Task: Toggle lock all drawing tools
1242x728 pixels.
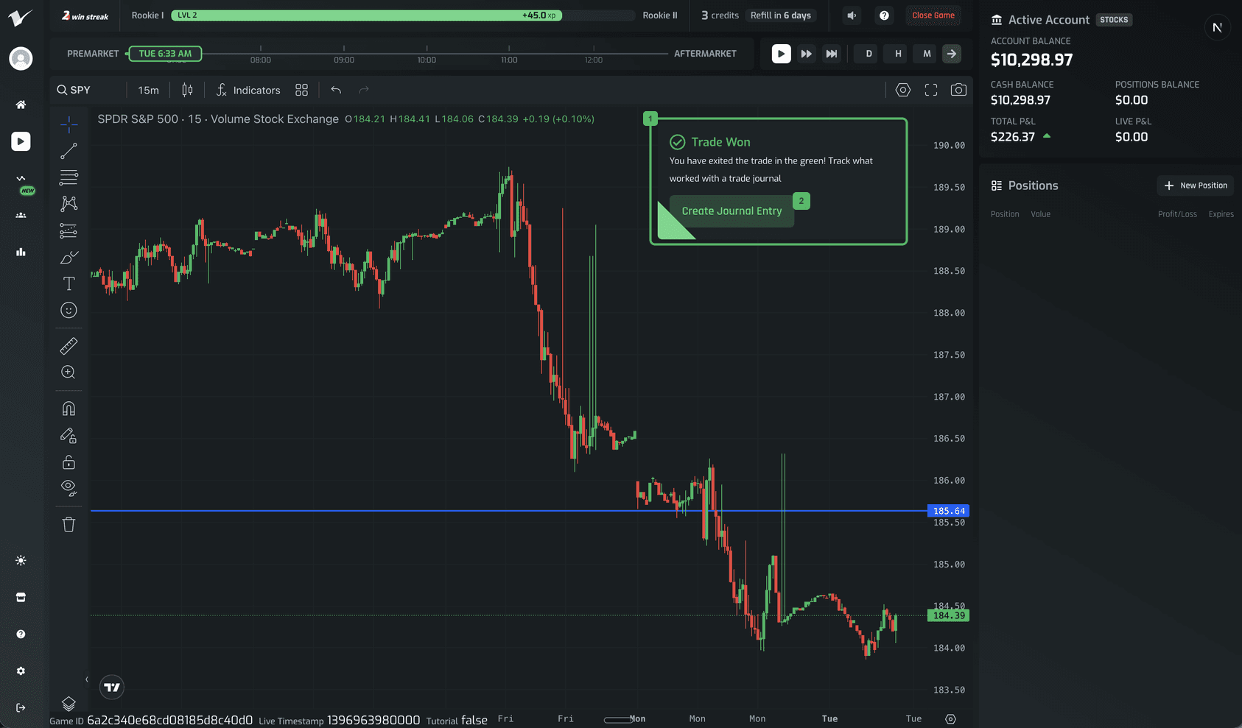Action: pos(69,462)
